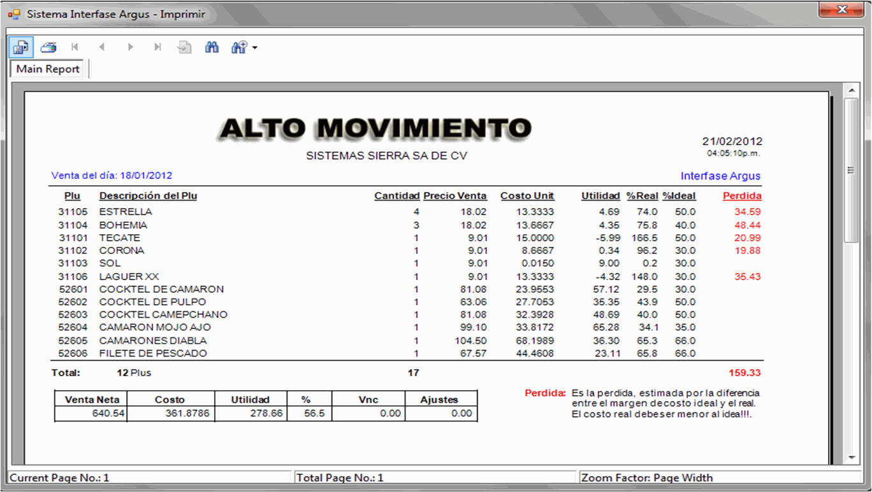The image size is (872, 492).
Task: Click the Descripción del Plu column header
Action: (148, 196)
